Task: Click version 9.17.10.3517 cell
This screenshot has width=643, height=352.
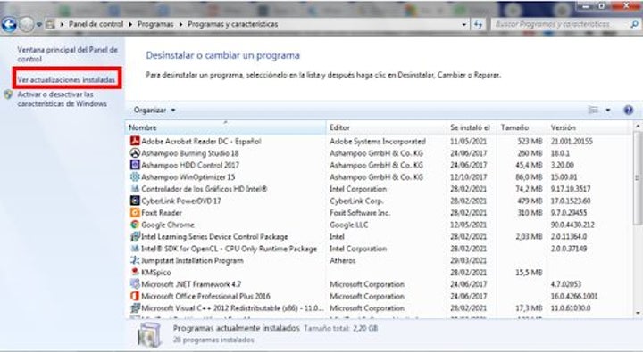Action: (x=571, y=189)
